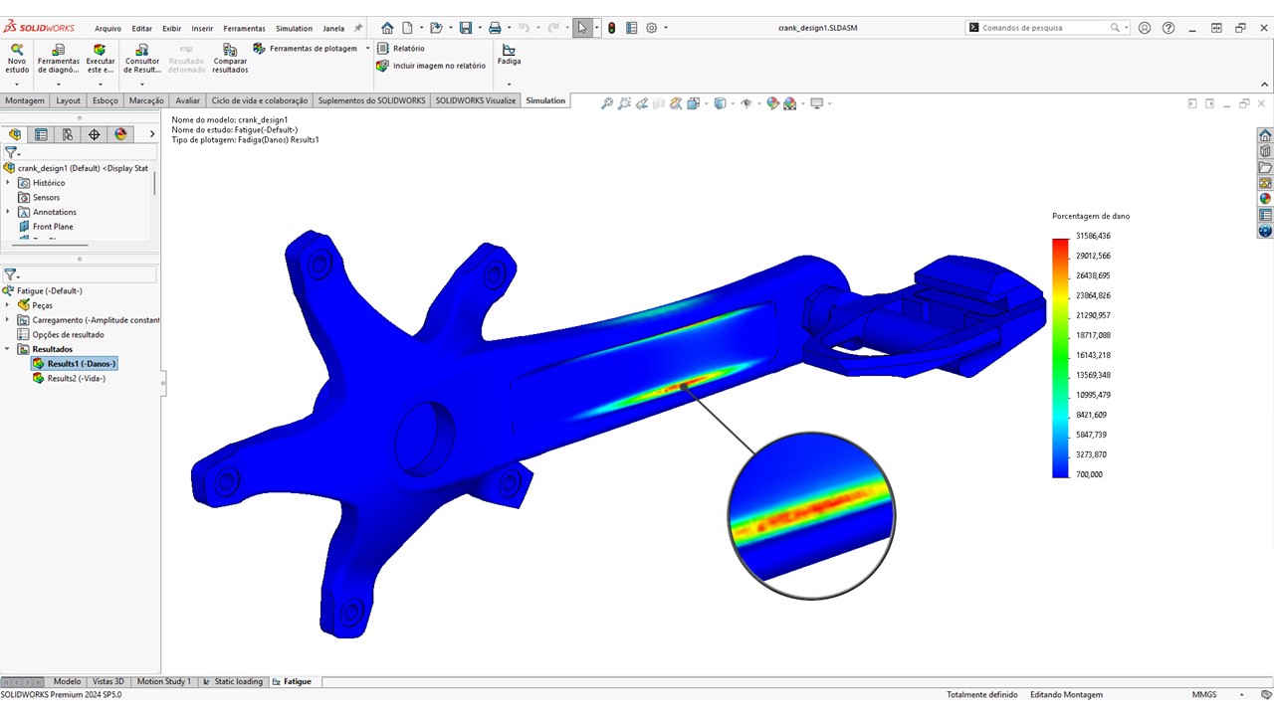
Task: Save the assembly with the floppy disk icon
Action: [x=465, y=28]
